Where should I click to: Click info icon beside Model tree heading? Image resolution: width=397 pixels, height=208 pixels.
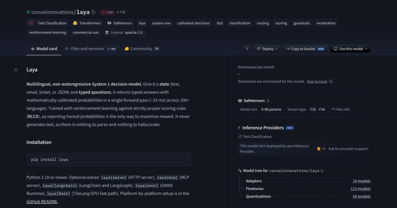coord(322,171)
